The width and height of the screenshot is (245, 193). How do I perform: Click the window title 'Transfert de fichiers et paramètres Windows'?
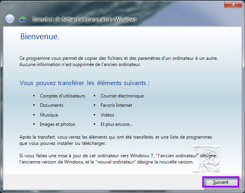point(84,19)
